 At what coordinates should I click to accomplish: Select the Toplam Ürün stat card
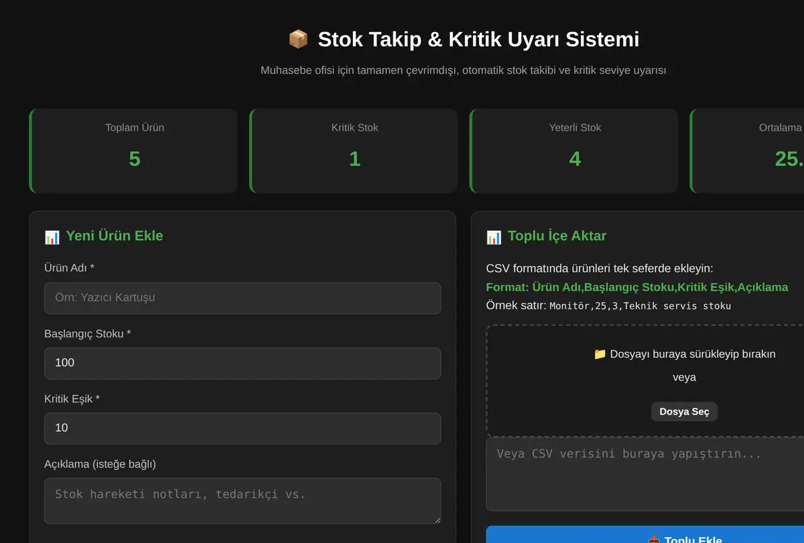click(x=133, y=151)
